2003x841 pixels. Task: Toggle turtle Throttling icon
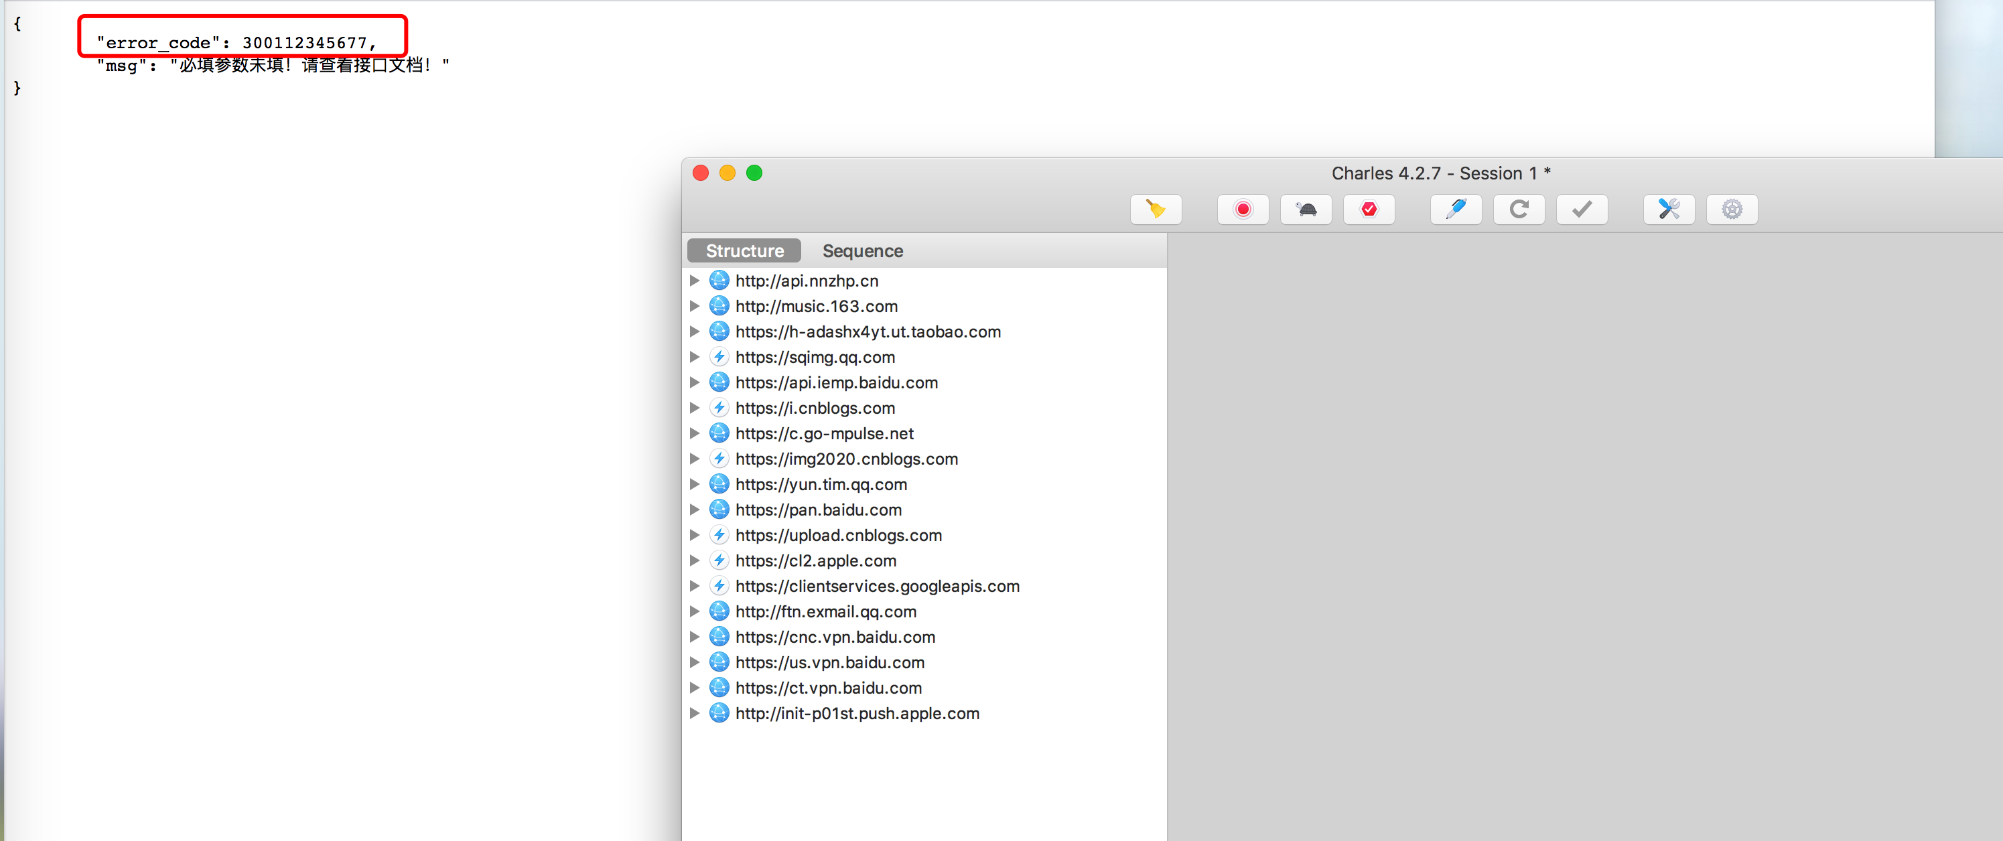click(1306, 209)
